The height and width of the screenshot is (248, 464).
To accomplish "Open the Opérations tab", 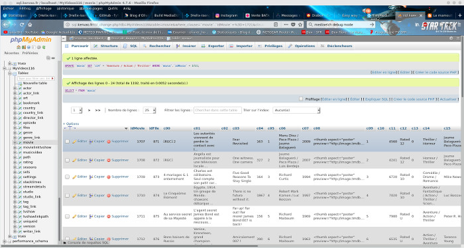I will coord(302,46).
